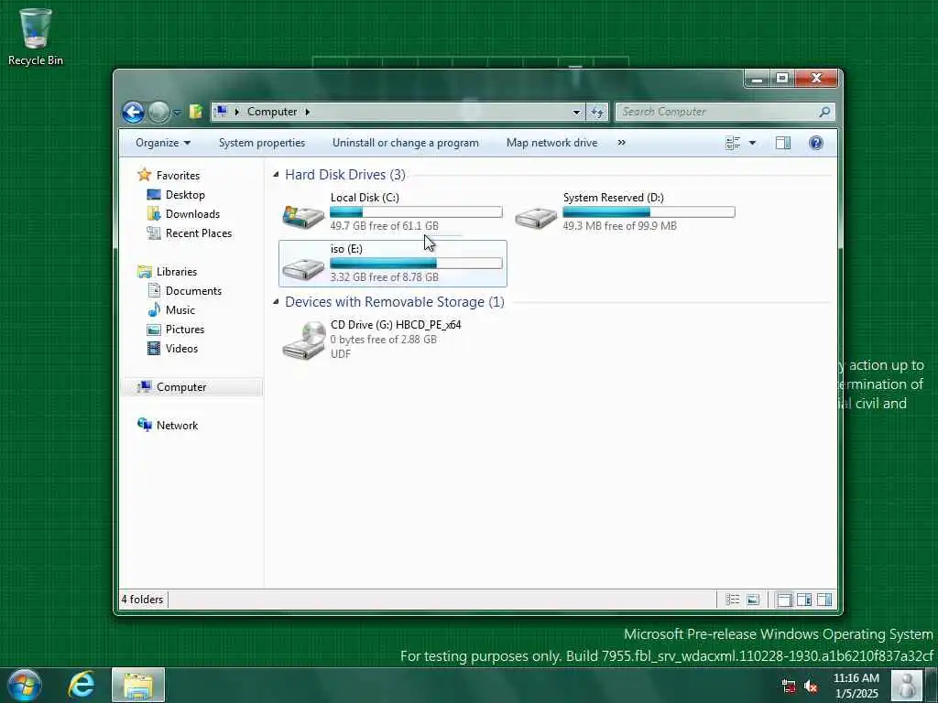Switch to details view in status bar

[733, 600]
